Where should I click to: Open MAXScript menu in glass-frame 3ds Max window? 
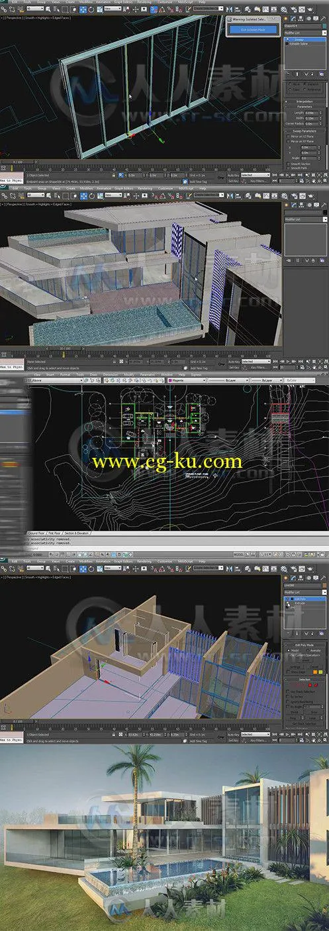185,3
